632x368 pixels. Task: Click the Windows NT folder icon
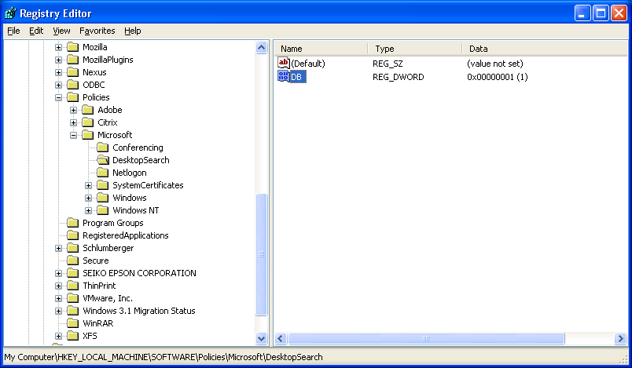(103, 210)
